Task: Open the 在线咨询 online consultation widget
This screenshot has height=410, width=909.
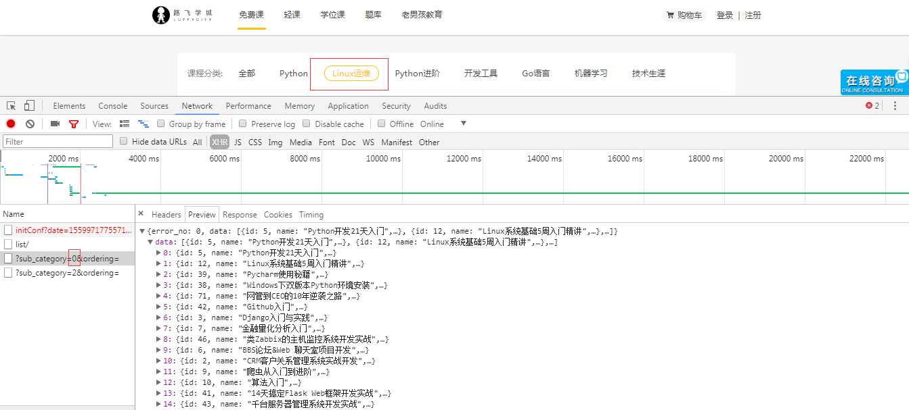Action: (x=874, y=82)
